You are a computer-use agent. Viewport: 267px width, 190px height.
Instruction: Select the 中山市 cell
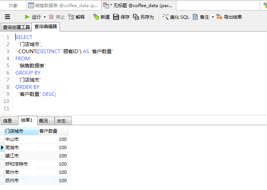click(21, 139)
